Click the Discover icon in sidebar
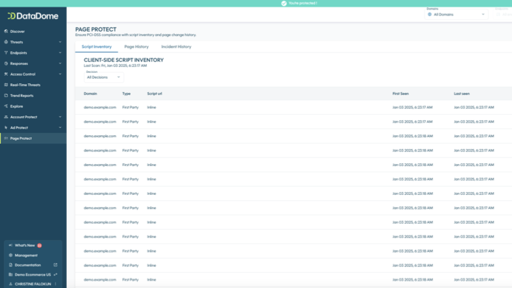This screenshot has width=512, height=288. pos(6,31)
